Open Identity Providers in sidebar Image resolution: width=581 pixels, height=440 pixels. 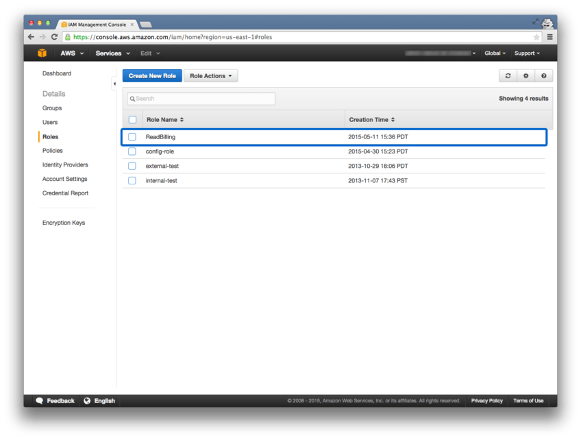click(65, 164)
